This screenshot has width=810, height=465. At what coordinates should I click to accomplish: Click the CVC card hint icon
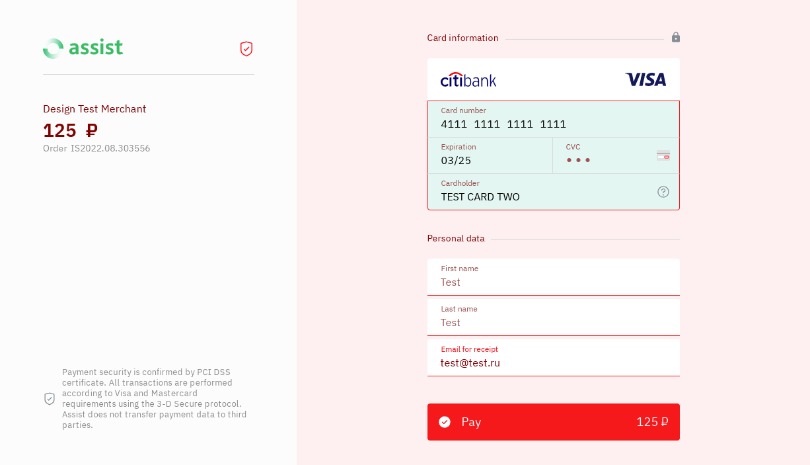(x=663, y=155)
